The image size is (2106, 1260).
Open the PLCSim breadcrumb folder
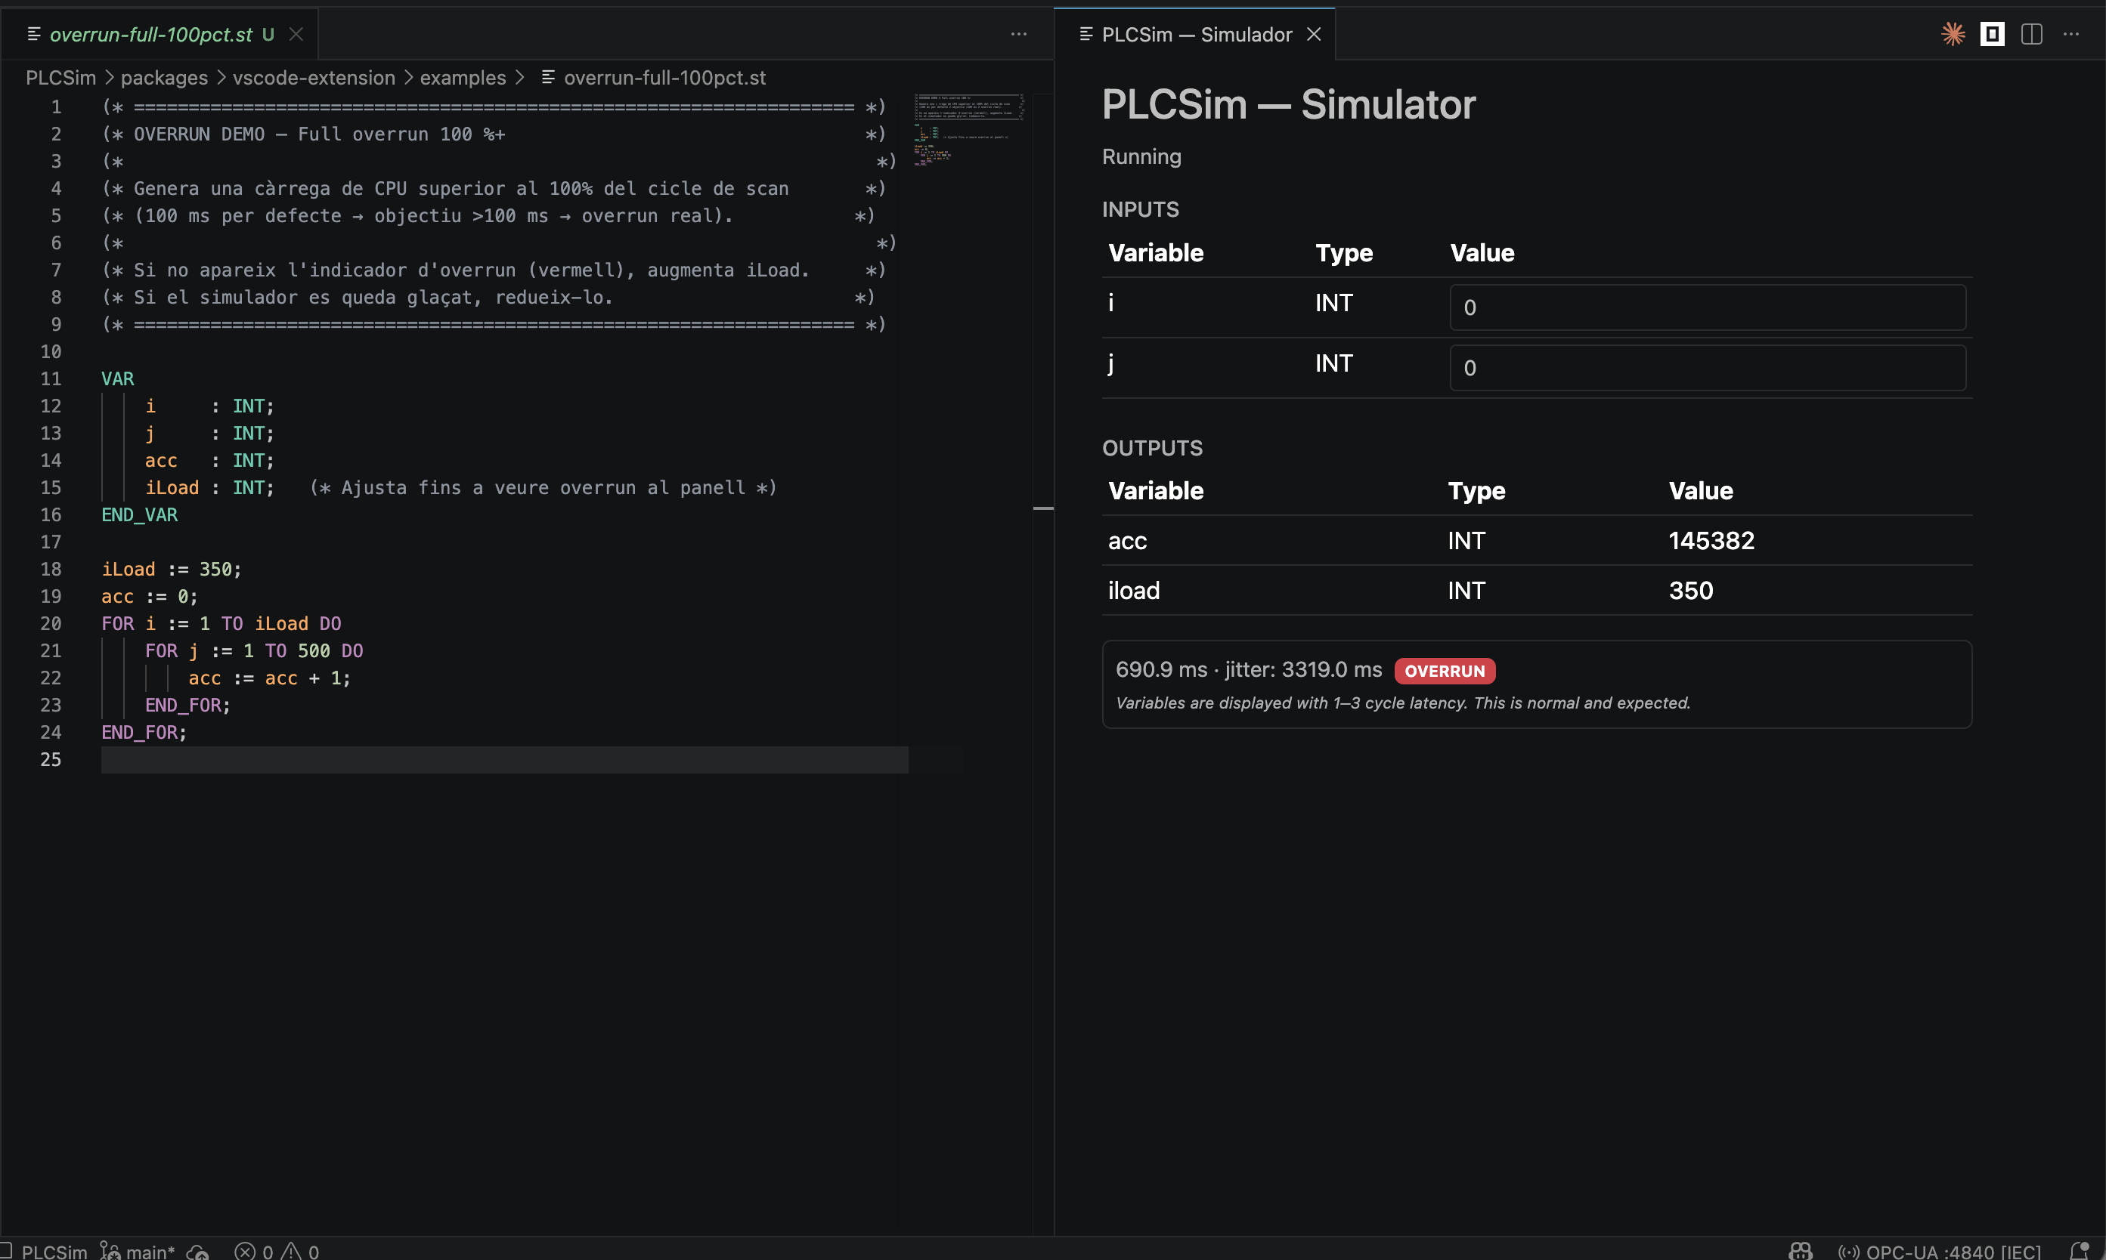60,77
